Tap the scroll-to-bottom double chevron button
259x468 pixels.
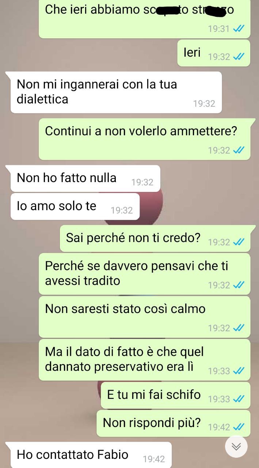236,446
